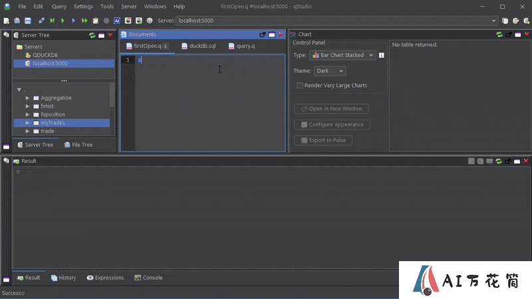
Task: Open the Server address dropdown
Action: click(493, 21)
